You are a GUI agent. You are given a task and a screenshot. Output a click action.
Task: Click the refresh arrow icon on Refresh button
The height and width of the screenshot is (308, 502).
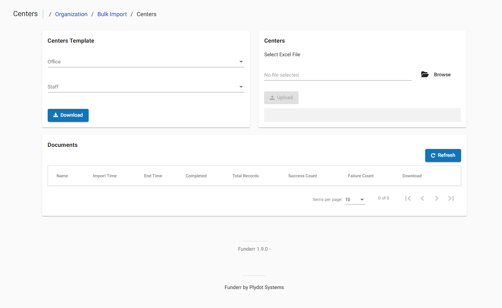click(432, 155)
